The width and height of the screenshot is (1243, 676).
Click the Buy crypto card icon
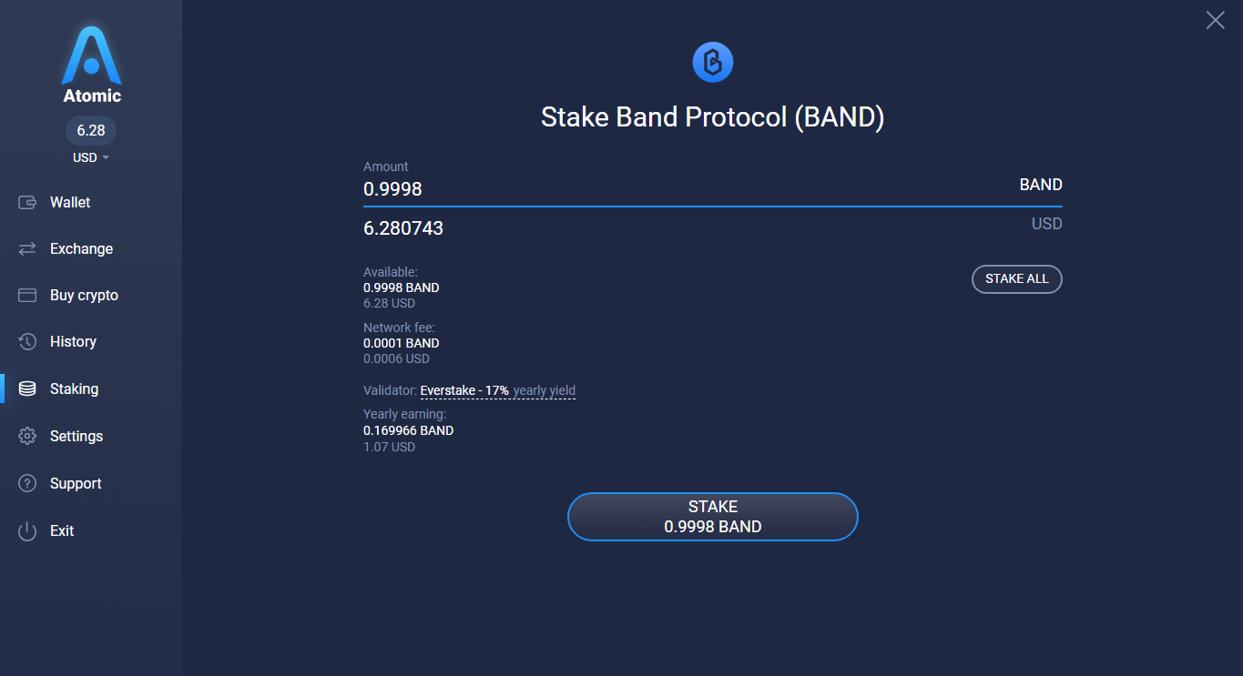tap(27, 295)
